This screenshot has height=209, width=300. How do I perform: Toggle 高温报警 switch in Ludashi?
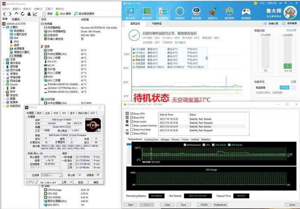pyautogui.click(x=287, y=88)
